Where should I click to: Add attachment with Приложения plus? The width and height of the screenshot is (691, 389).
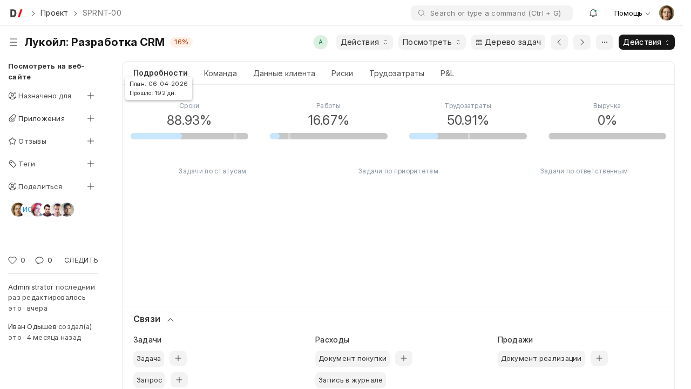(91, 118)
